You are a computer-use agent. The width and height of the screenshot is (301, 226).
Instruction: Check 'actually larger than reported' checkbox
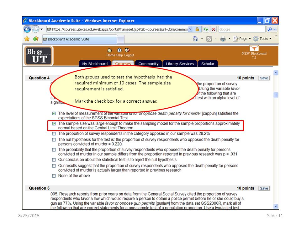point(54,166)
